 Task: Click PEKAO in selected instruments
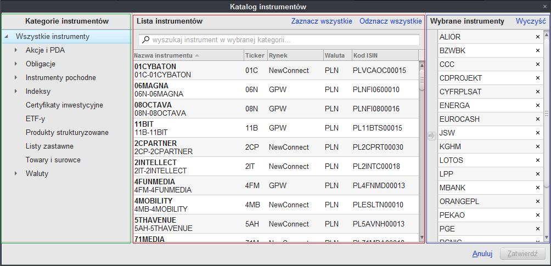452,215
